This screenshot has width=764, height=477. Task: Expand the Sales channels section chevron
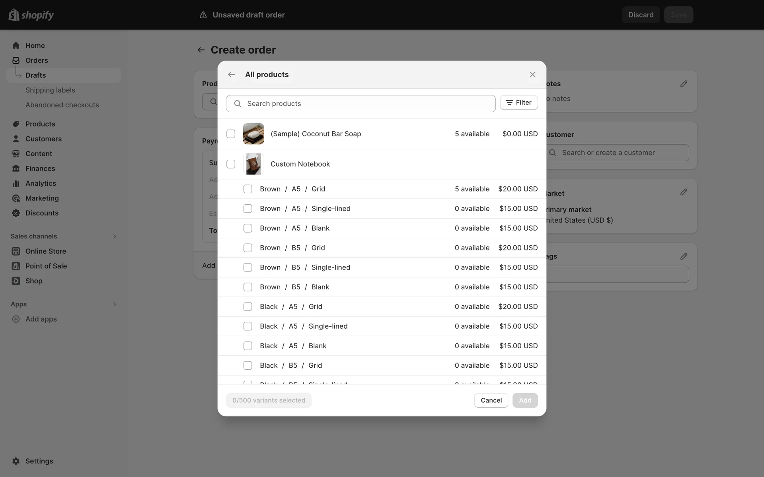[115, 237]
